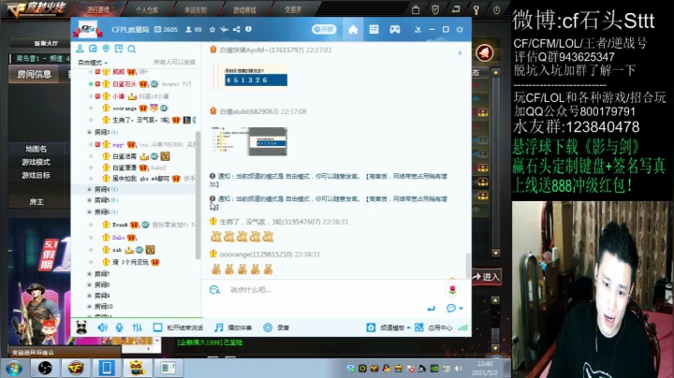Expand the 房间10 channel node
This screenshot has height=378, width=674.
[x=90, y=306]
